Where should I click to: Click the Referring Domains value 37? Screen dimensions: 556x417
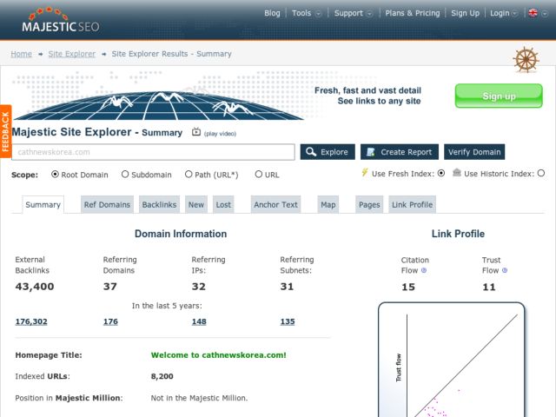[x=110, y=287]
